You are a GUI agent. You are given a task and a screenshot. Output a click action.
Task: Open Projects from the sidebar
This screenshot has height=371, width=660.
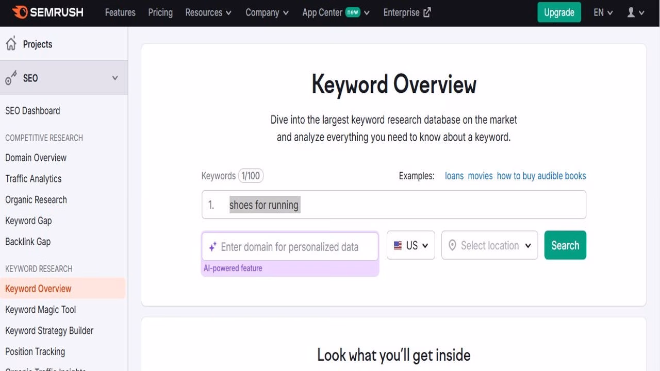(x=37, y=44)
